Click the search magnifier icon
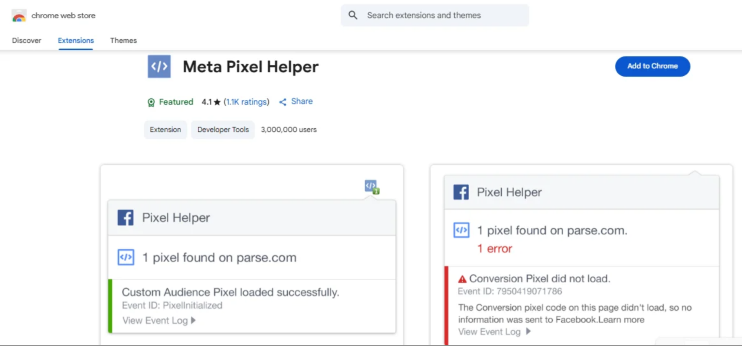Screen dimensions: 742x346 coord(353,15)
